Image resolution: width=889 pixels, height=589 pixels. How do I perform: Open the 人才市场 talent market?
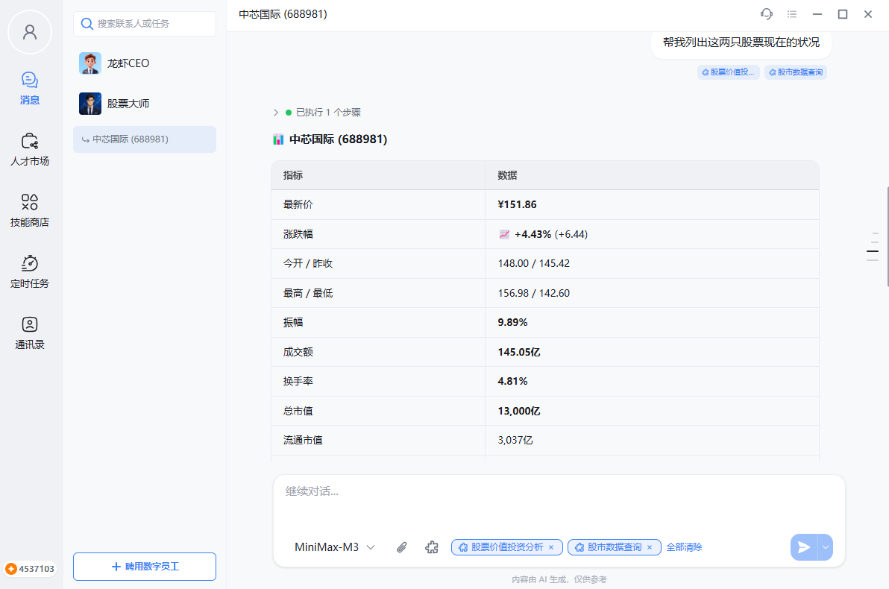(x=30, y=150)
